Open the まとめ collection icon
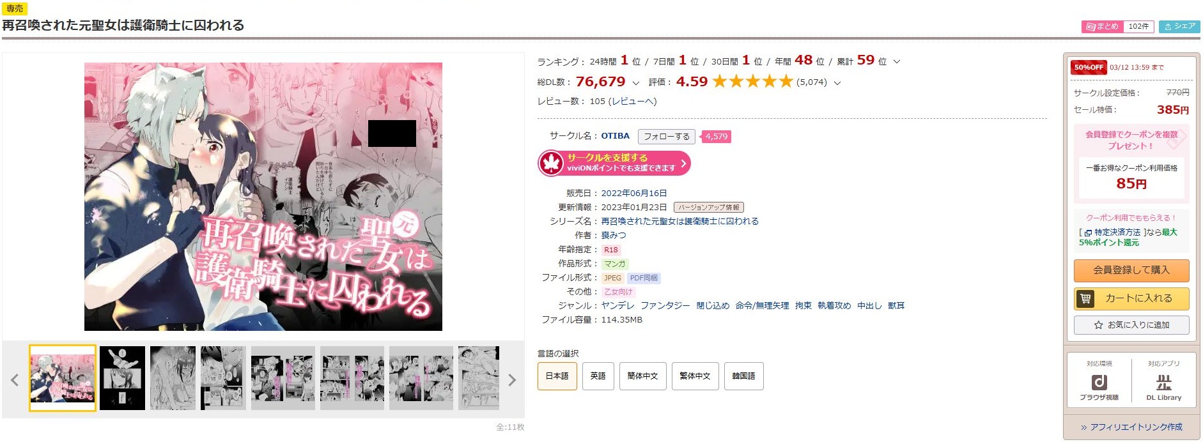 [x=1090, y=26]
